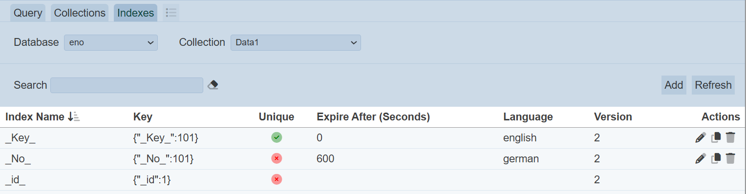Screen dimensions: 746x194
Task: Click the red unique cross for _id_
Action: (277, 179)
